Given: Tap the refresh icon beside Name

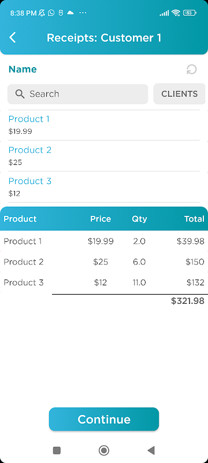Looking at the screenshot, I should (191, 69).
